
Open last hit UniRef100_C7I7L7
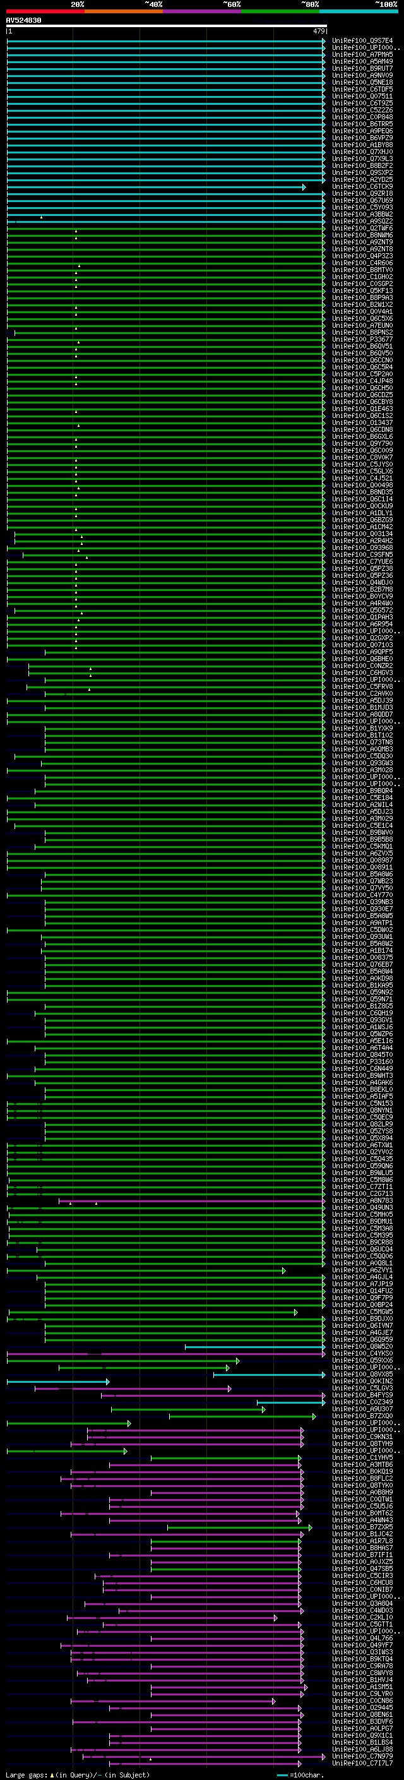[362, 1763]
